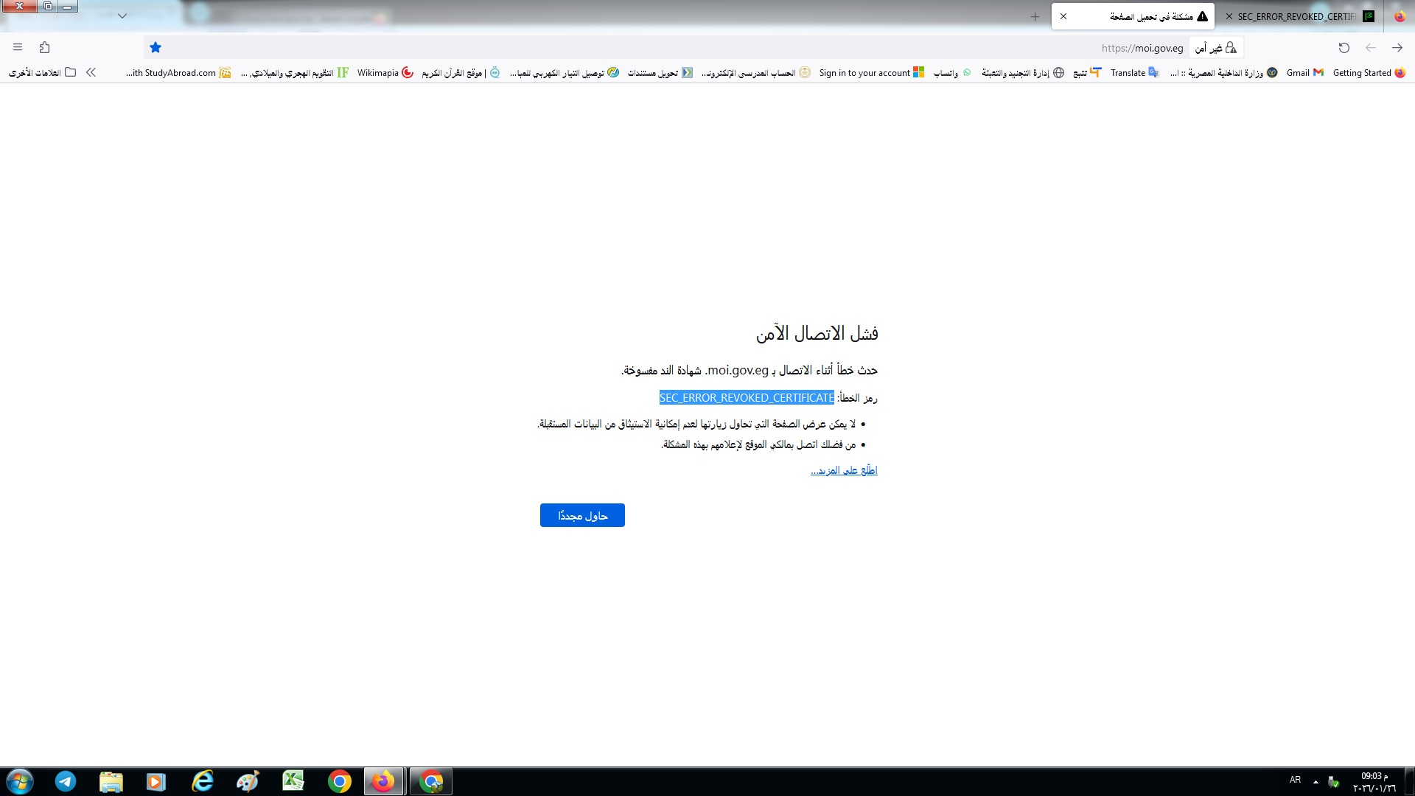Viewport: 1415px width, 796px height.
Task: Open the 'اطّلع على المزيد' learn more link
Action: pos(844,470)
